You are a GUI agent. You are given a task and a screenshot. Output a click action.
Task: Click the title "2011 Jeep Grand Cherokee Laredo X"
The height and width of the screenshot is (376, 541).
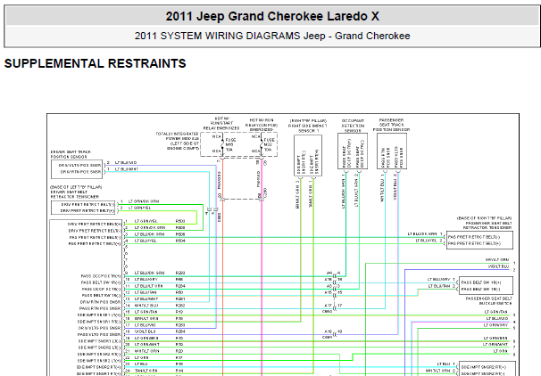coord(272,16)
